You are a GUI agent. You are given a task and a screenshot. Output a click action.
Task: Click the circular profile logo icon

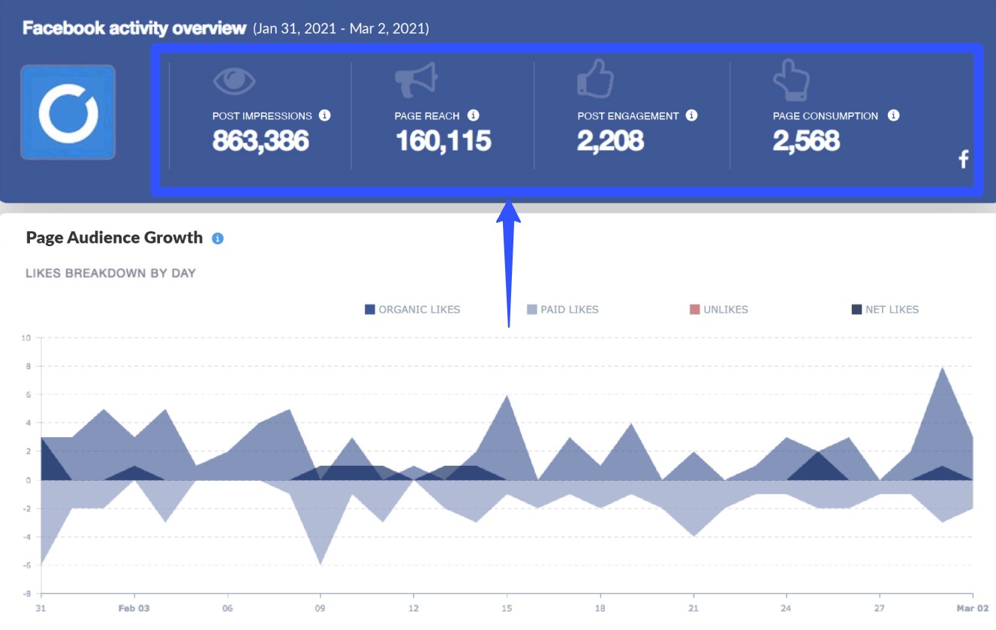pos(68,112)
